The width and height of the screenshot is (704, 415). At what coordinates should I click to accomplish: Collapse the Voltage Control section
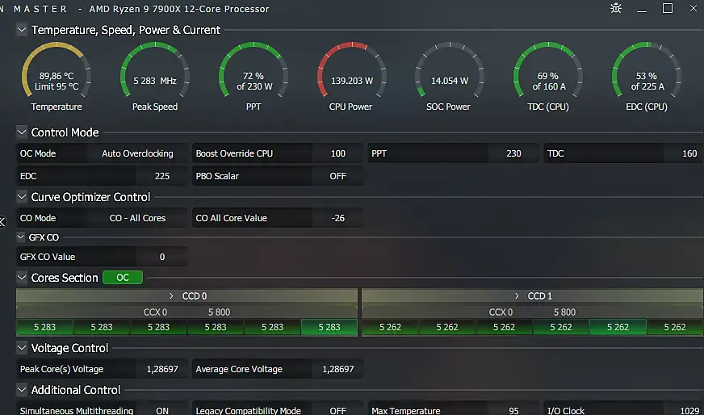(x=22, y=348)
